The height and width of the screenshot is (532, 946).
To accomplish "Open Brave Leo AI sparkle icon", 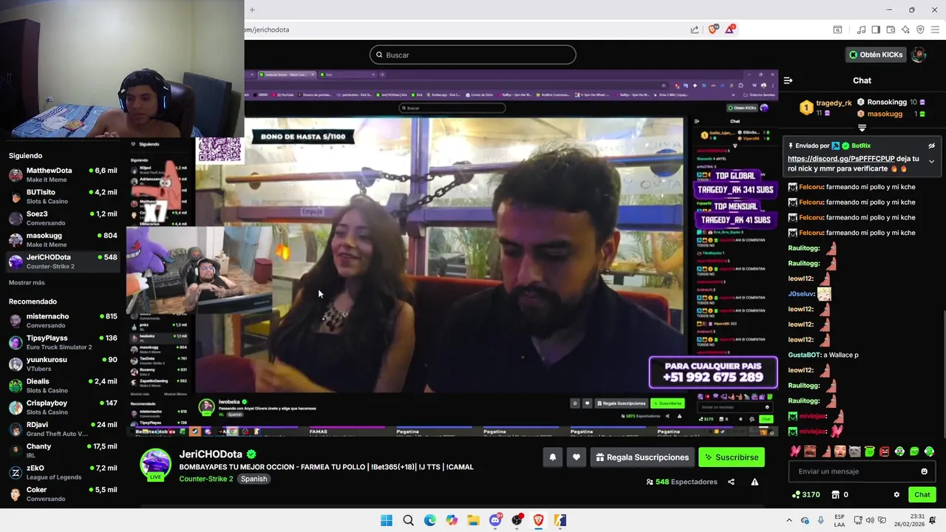I will click(x=905, y=30).
